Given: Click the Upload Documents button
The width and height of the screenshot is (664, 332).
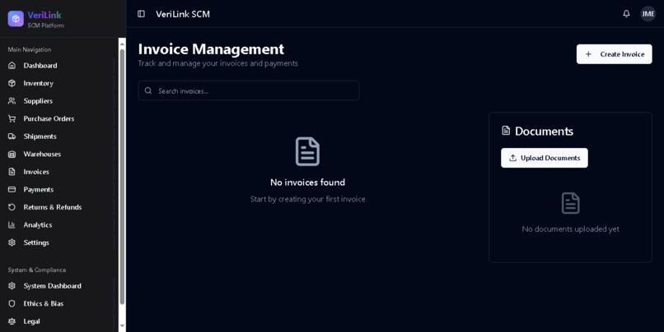Looking at the screenshot, I should click(x=545, y=158).
